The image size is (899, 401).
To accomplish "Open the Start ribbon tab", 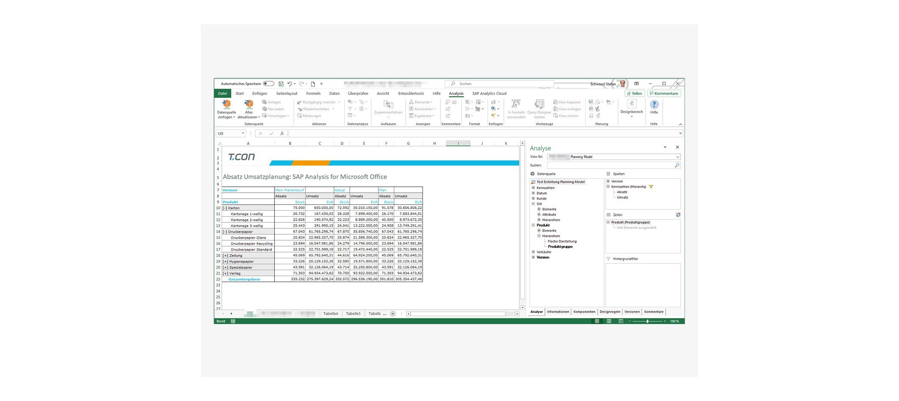I will coord(240,93).
